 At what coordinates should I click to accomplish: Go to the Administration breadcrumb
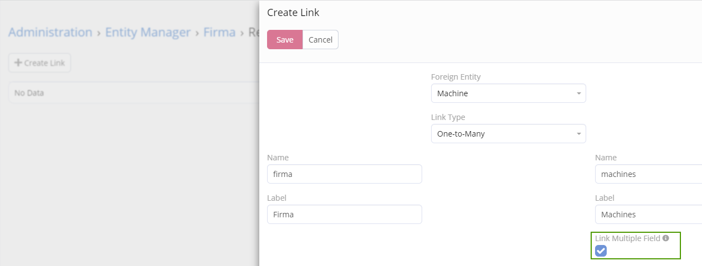[x=50, y=32]
